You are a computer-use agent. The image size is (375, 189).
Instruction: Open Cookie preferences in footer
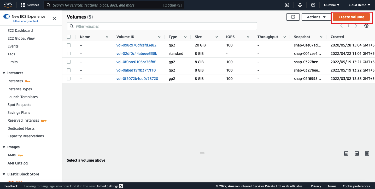tap(356, 186)
